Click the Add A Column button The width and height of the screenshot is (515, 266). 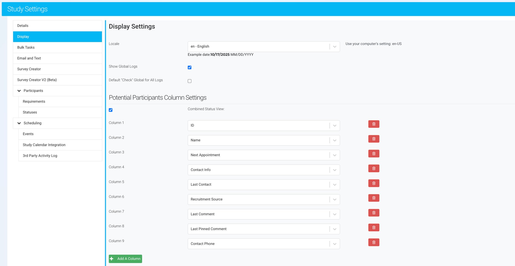click(125, 259)
